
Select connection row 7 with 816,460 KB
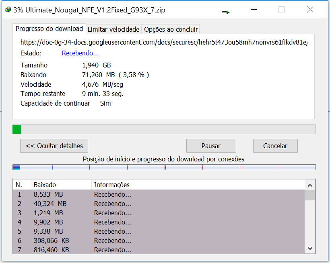point(159,250)
